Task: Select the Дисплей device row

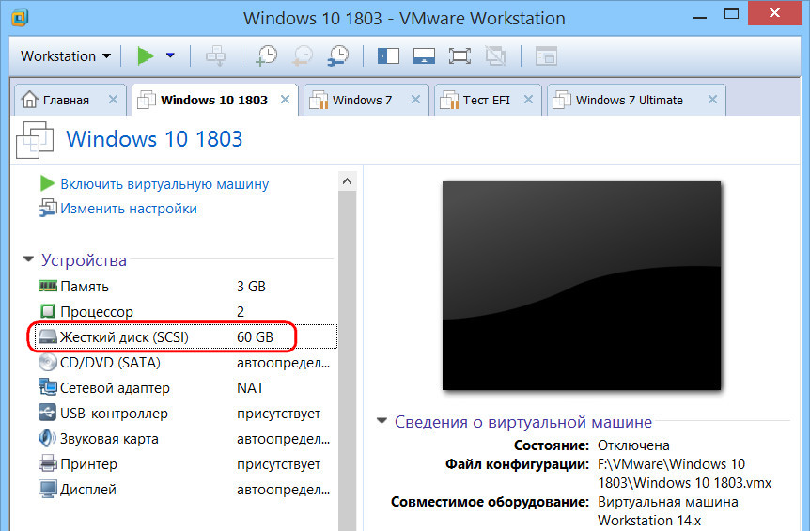Action: 186,489
